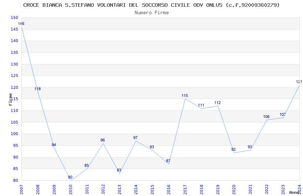The width and height of the screenshot is (303, 196).
Task: Click the chart title CROCE BIANCA S.STEFANO
Action: click(151, 5)
